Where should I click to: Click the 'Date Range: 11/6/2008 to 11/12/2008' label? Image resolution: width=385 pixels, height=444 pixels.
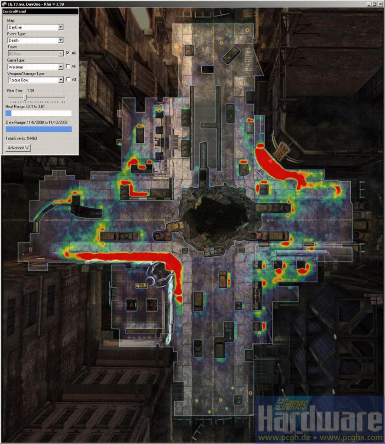[x=37, y=123]
